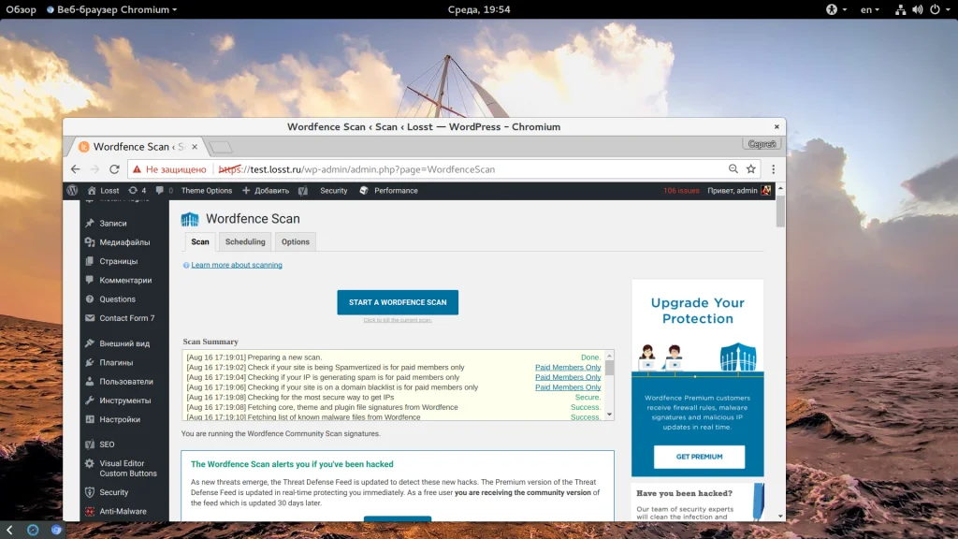Open the power menu in top panel
Viewport: 958px width, 539px height.
(939, 9)
